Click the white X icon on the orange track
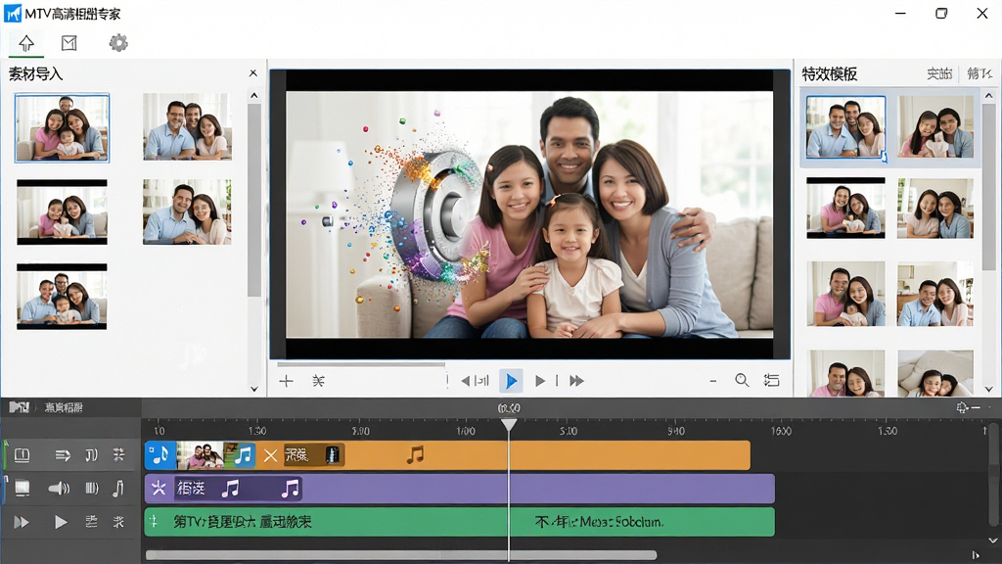Screen dimensions: 1002x564 270,455
